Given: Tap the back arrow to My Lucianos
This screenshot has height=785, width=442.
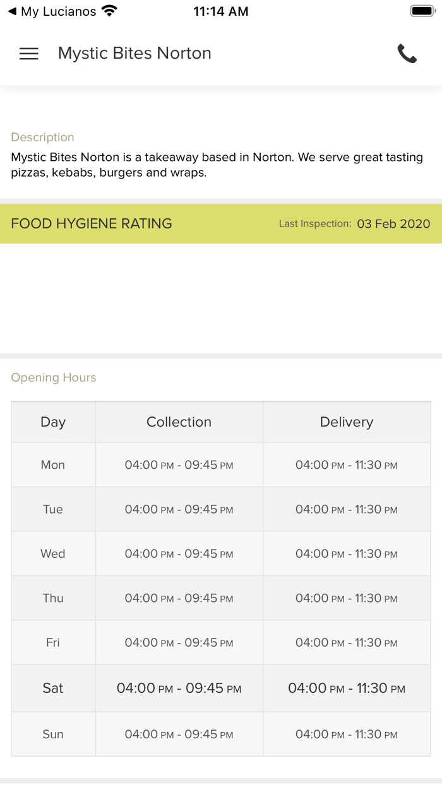Looking at the screenshot, I should click(12, 11).
